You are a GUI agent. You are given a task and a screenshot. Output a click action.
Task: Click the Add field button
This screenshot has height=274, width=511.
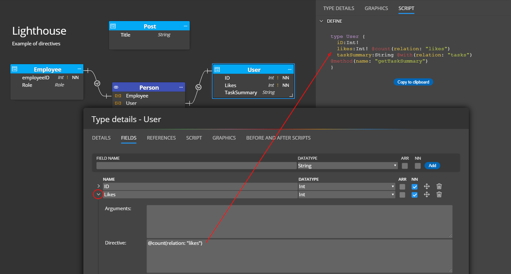point(432,166)
